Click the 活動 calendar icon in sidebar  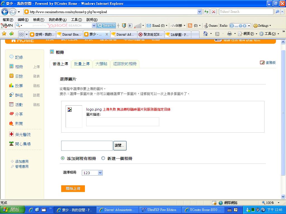pyautogui.click(x=11, y=104)
